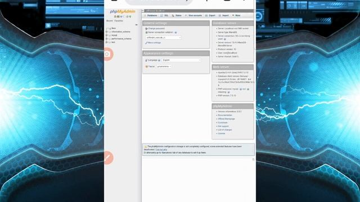360x202 pixels.
Task: Switch to Recent in navigation panel
Action: tap(110, 21)
